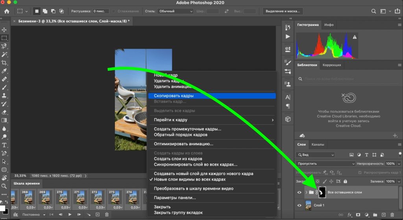The height and width of the screenshot is (220, 403).
Task: Open the Стиль Обычный dropdown
Action: (x=174, y=11)
